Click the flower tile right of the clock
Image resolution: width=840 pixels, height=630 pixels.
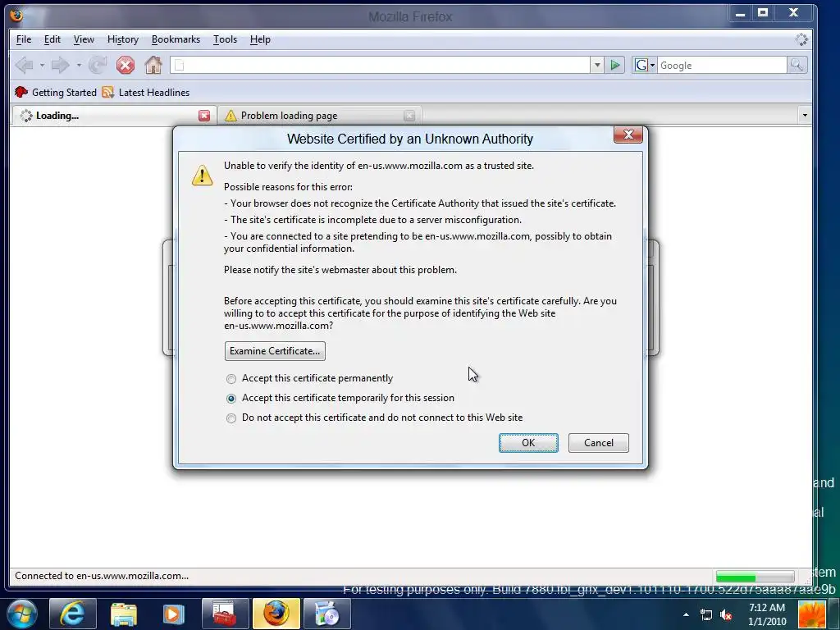point(811,615)
